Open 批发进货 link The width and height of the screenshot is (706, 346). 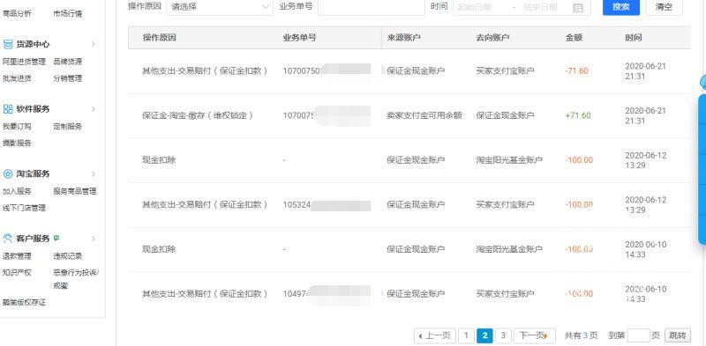click(17, 78)
